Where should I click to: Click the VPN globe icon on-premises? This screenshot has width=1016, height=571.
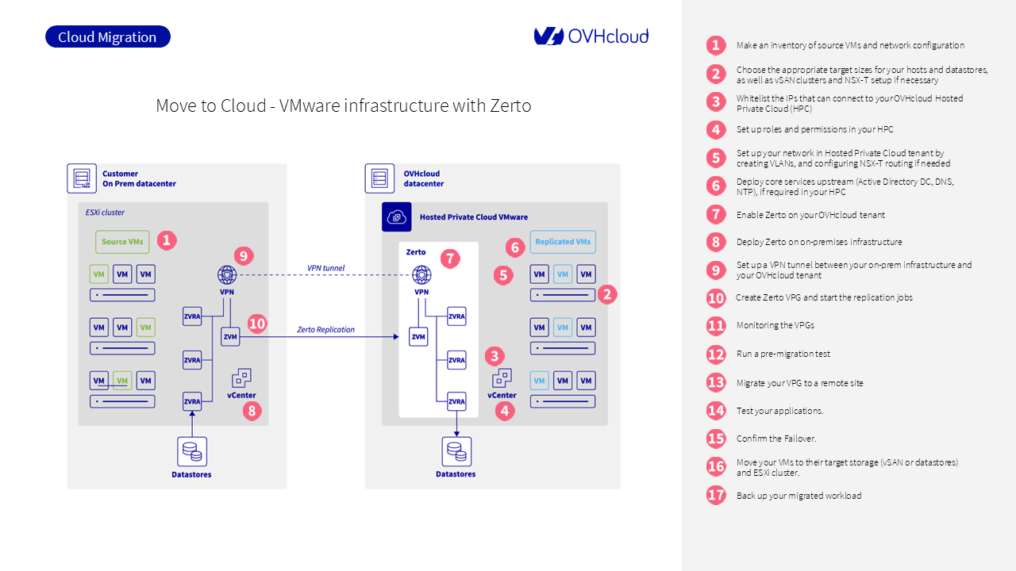[227, 274]
